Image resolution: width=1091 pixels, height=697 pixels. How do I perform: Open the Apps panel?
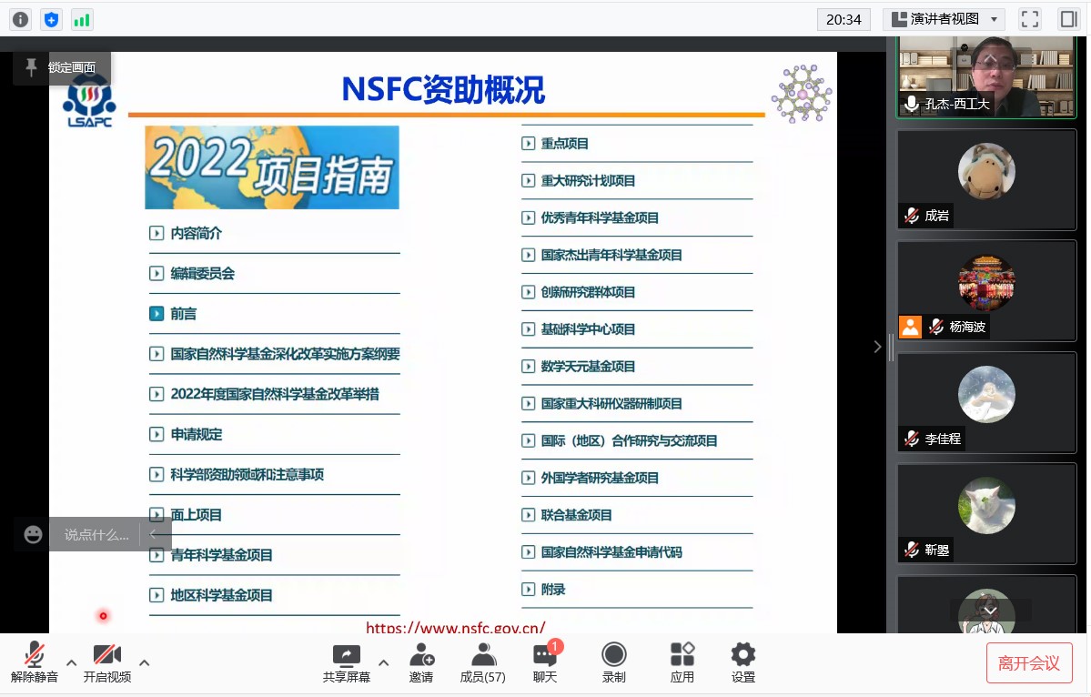click(x=682, y=662)
